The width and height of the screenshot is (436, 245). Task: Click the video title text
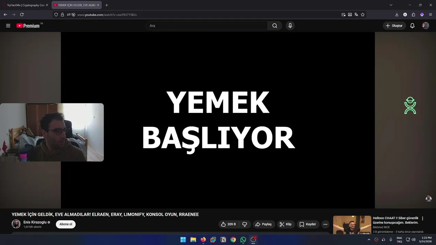click(x=105, y=214)
